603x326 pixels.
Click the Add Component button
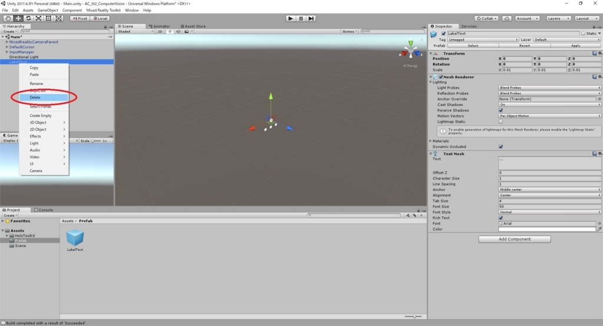click(x=515, y=239)
